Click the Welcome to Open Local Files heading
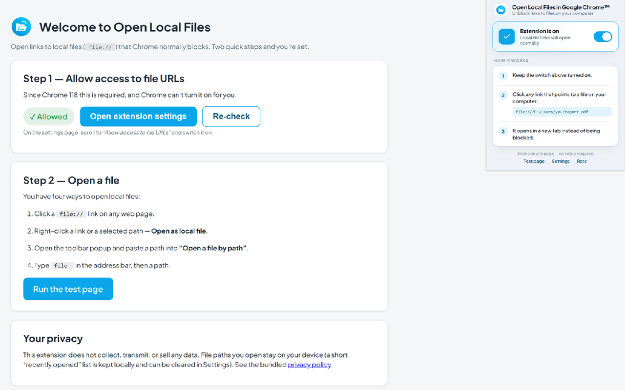The image size is (625, 390). point(125,27)
